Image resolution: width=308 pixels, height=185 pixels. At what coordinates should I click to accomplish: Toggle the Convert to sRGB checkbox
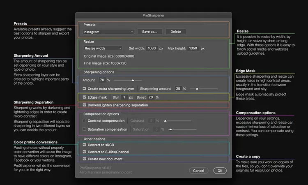click(85, 145)
